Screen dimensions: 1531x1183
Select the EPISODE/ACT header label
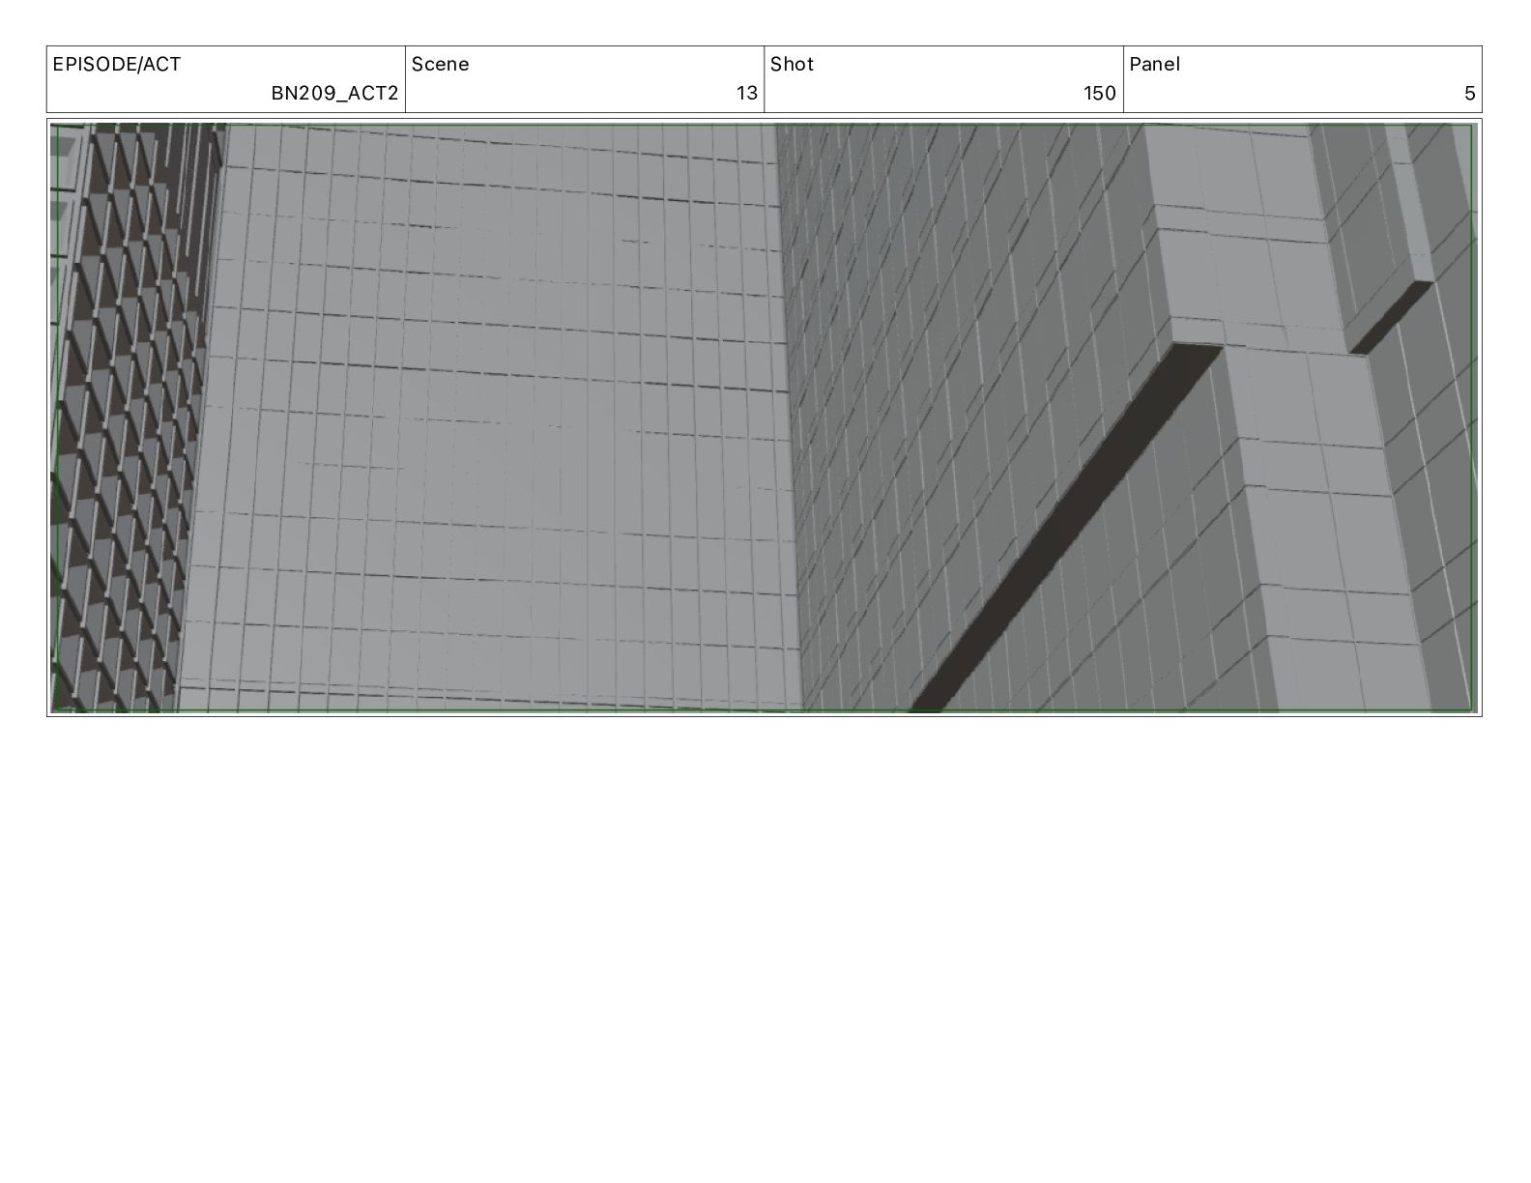click(x=116, y=65)
